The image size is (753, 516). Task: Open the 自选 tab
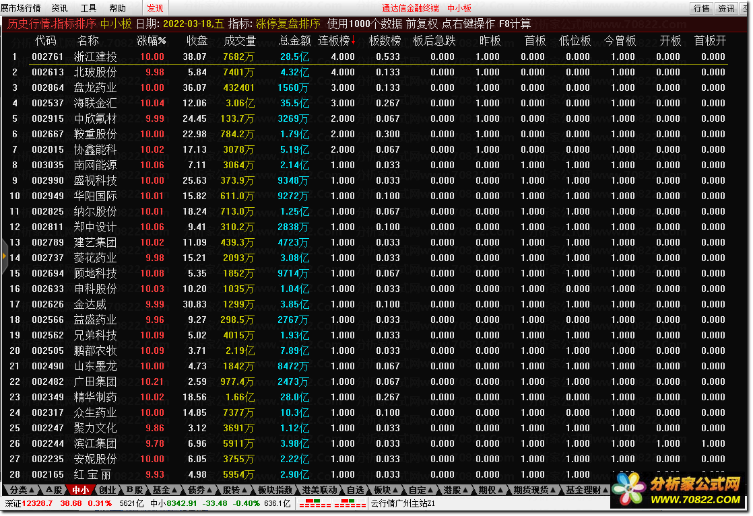(356, 490)
